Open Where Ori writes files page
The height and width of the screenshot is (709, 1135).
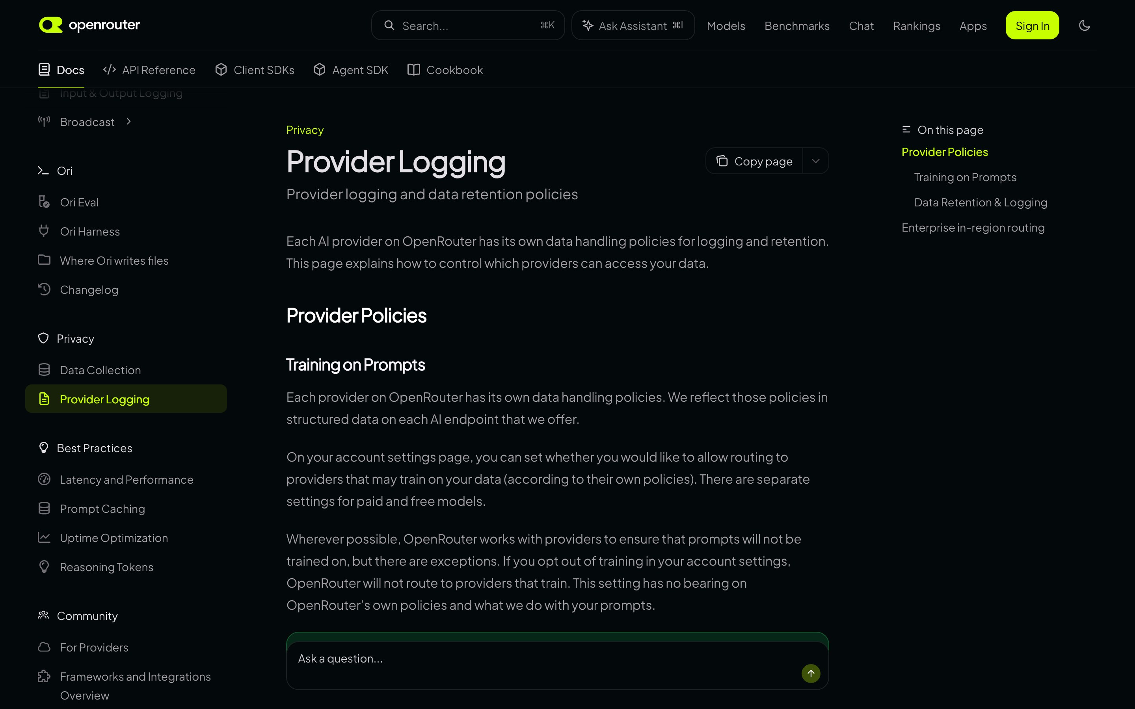point(126,260)
